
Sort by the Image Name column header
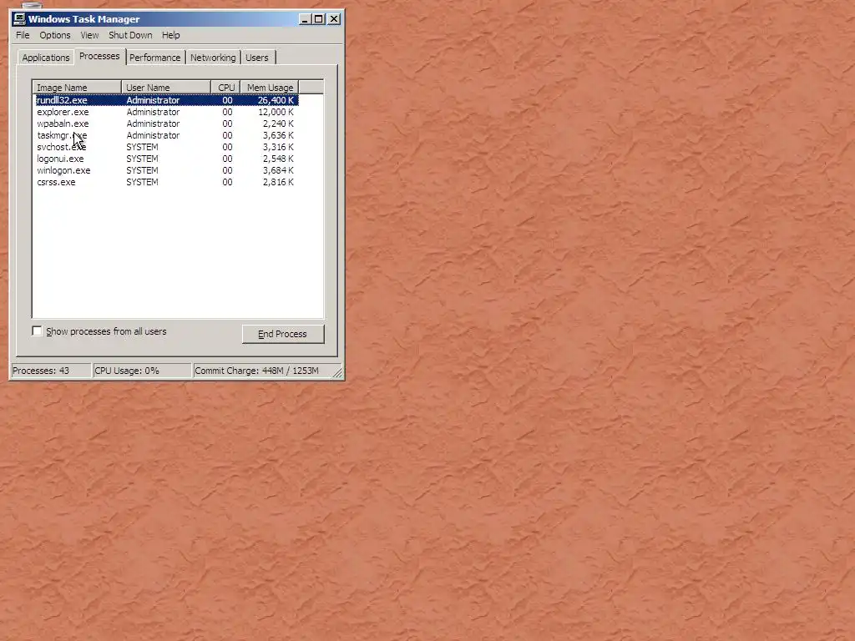point(77,87)
